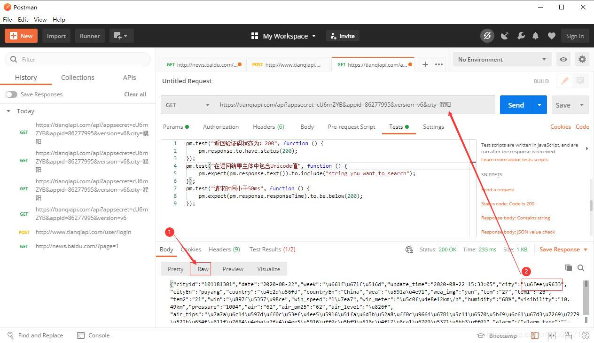Click the request URL input field
This screenshot has height=343, width=594.
pos(355,105)
